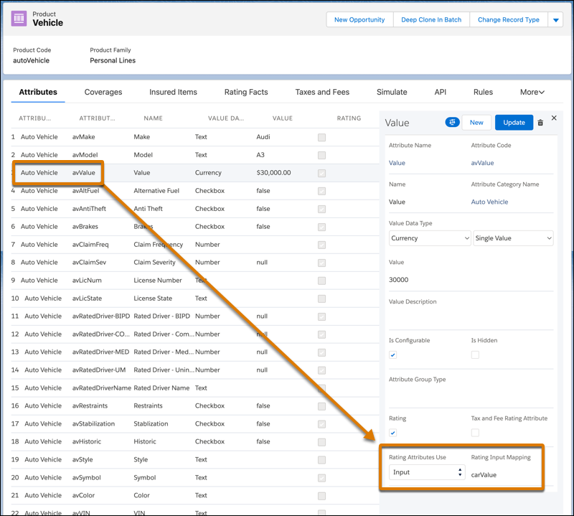Expand the More tabs menu
The image size is (574, 516).
pyautogui.click(x=532, y=92)
